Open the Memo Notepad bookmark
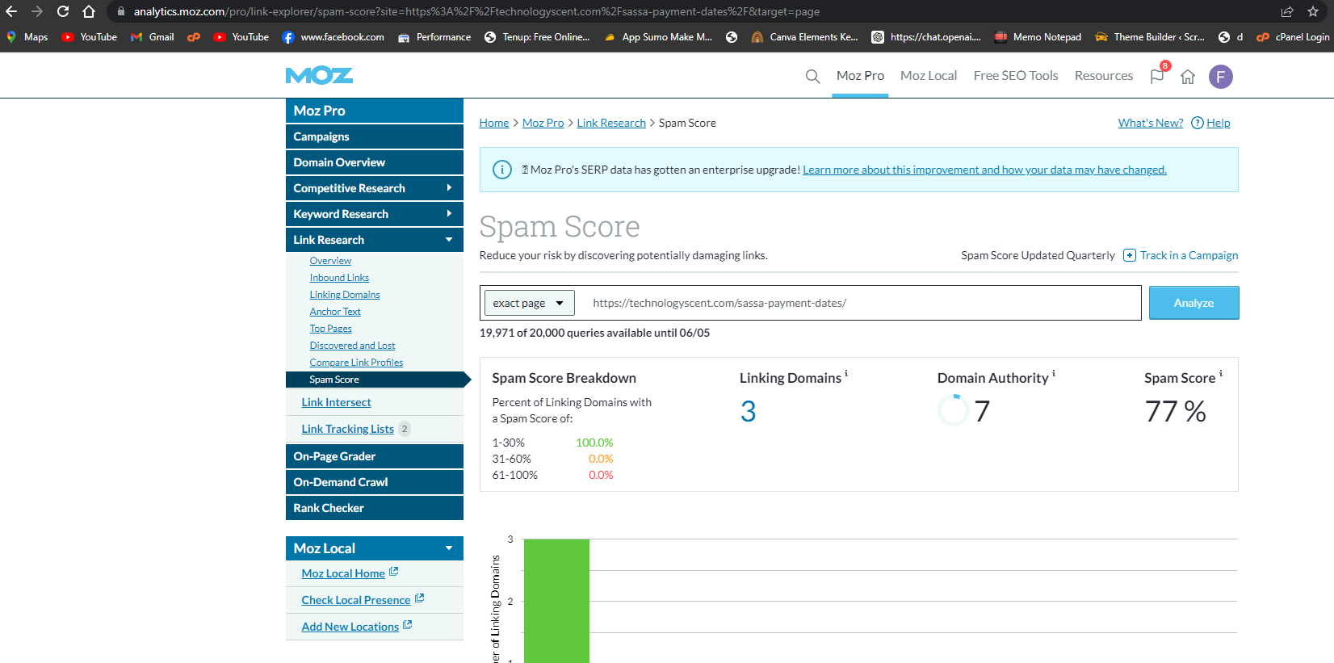The height and width of the screenshot is (663, 1334). tap(1038, 37)
